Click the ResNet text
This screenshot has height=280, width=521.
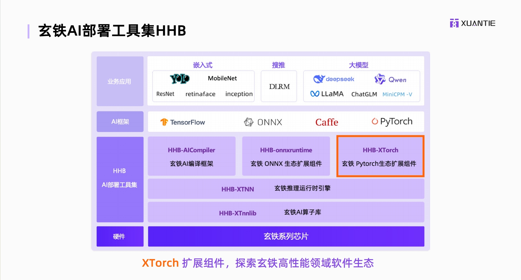165,94
